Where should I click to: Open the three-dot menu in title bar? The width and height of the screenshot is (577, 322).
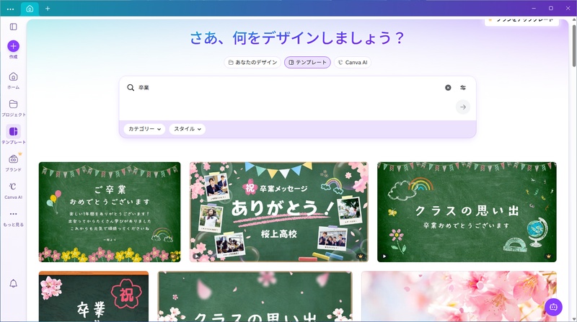click(10, 9)
